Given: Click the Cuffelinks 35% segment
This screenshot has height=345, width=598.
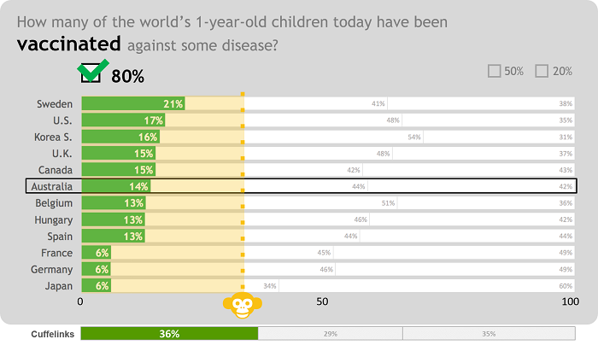Looking at the screenshot, I should tap(489, 334).
